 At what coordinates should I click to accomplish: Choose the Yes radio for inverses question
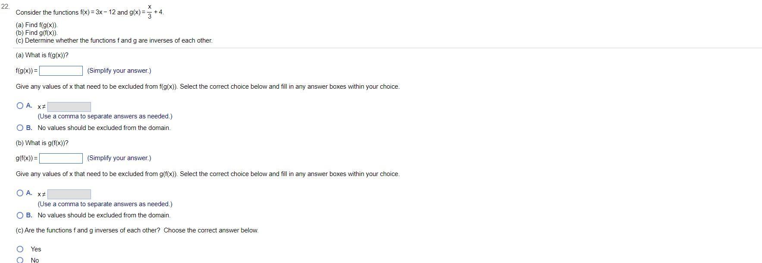(20, 249)
